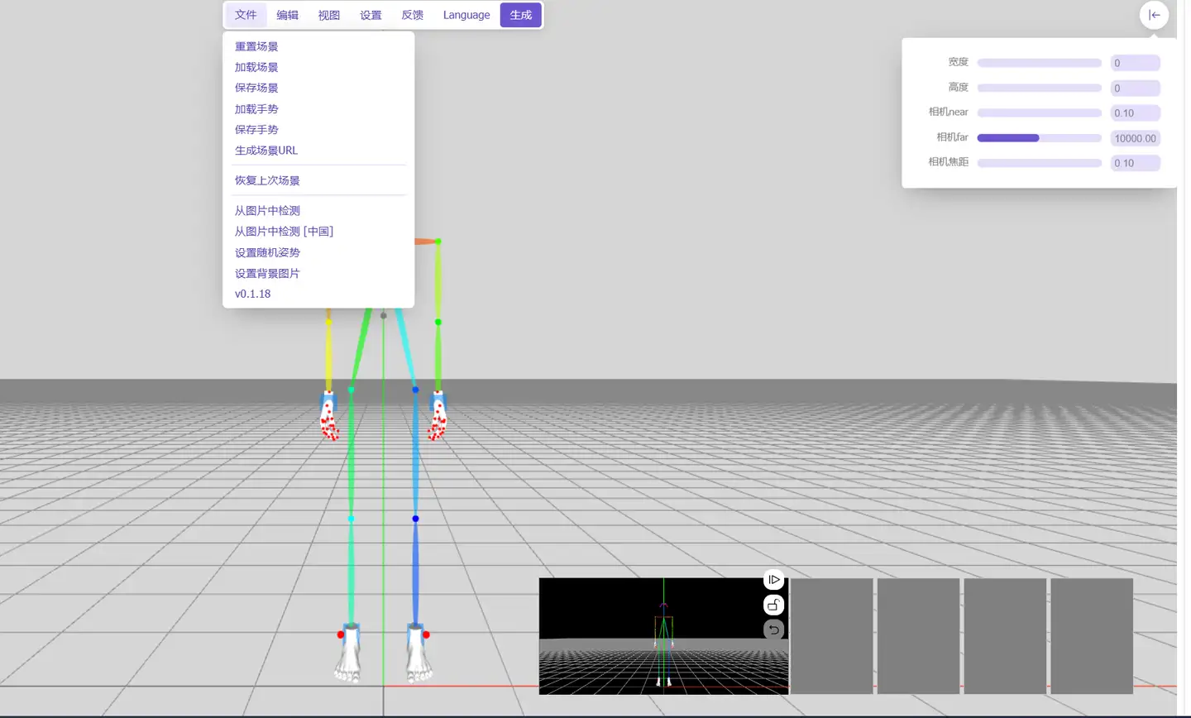Select the gray joint on the center axis

[383, 315]
